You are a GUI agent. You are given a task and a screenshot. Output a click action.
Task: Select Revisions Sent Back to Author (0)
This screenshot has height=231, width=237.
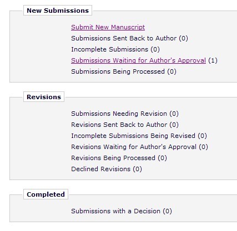(125, 125)
